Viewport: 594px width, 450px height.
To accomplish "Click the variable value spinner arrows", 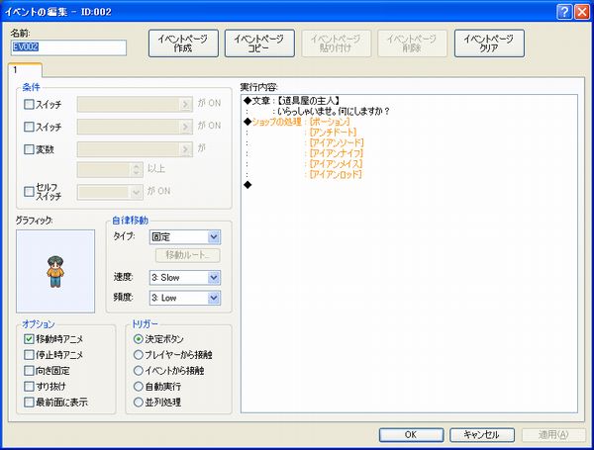I will [137, 169].
